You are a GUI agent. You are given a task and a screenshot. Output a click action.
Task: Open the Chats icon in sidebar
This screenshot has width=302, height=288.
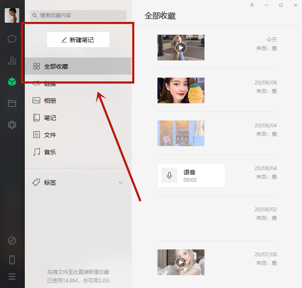pos(12,39)
